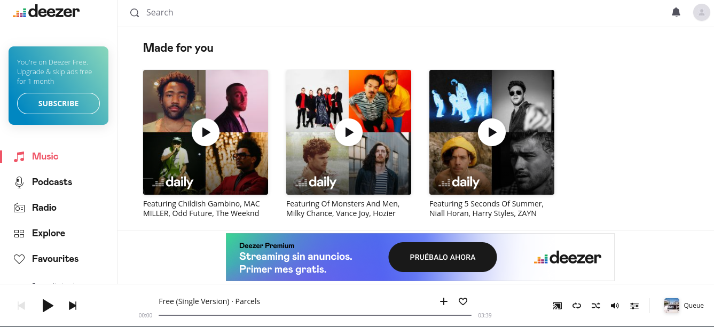Click the Deezer logo in the ad banner

(568, 258)
